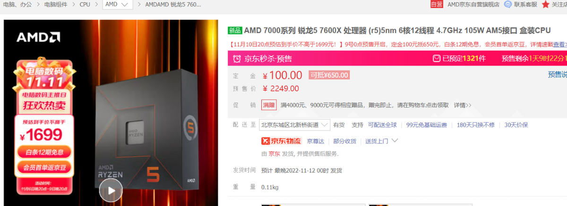The image size is (567, 206).
Task: Click the AMDAMD 锐龙5 760... breadcrumb text
Action: 173,4
